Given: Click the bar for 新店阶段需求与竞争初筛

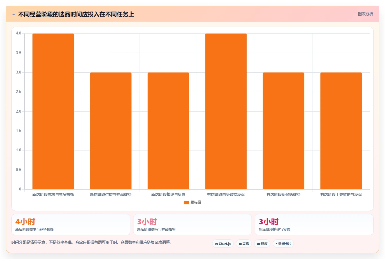Looking at the screenshot, I should 53,111.
